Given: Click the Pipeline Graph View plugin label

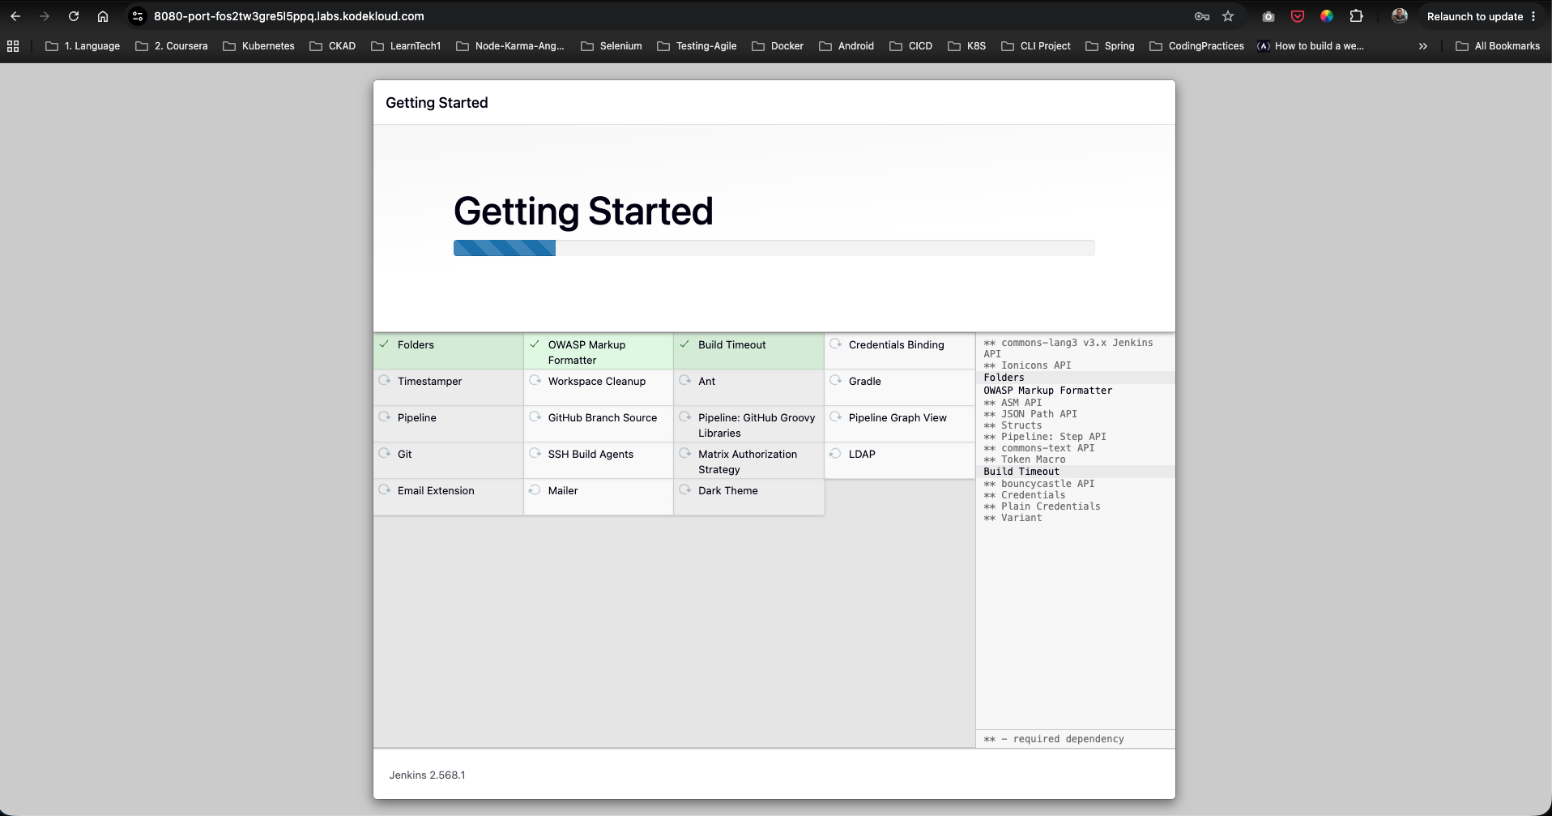Looking at the screenshot, I should [x=898, y=417].
